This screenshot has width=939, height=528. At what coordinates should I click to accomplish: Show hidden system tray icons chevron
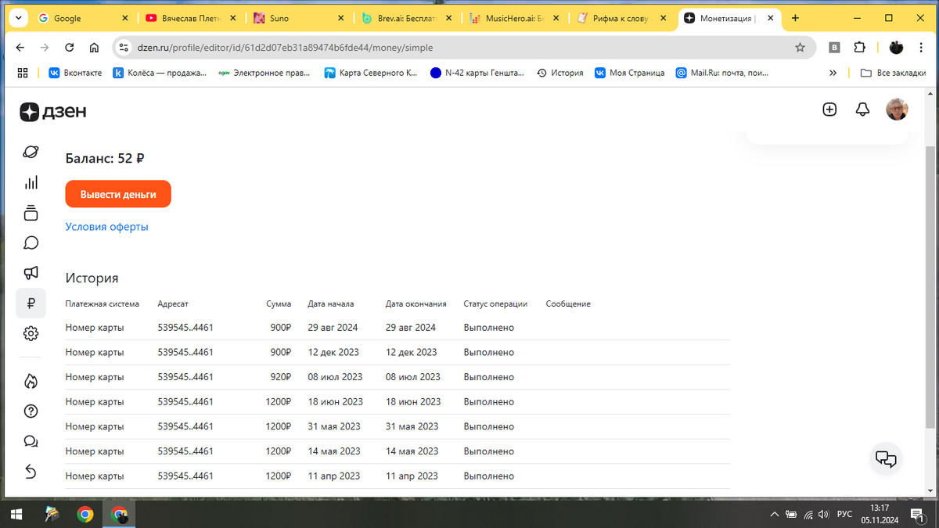775,514
